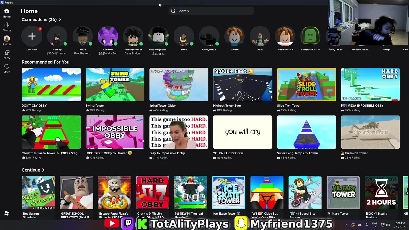Viewport: 409px width, 230px height.
Task: Continue GREAT SCHOOL BREAKOUT game
Action: click(x=76, y=193)
